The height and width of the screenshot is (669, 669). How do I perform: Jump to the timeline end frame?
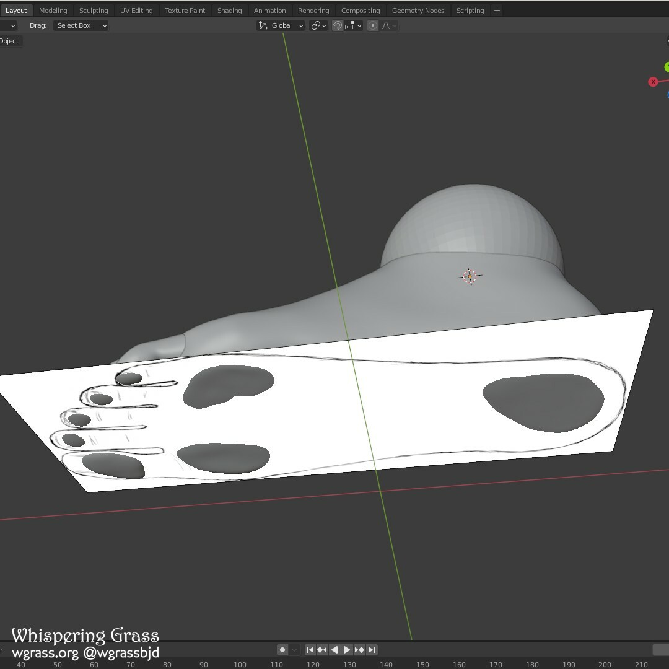(372, 650)
